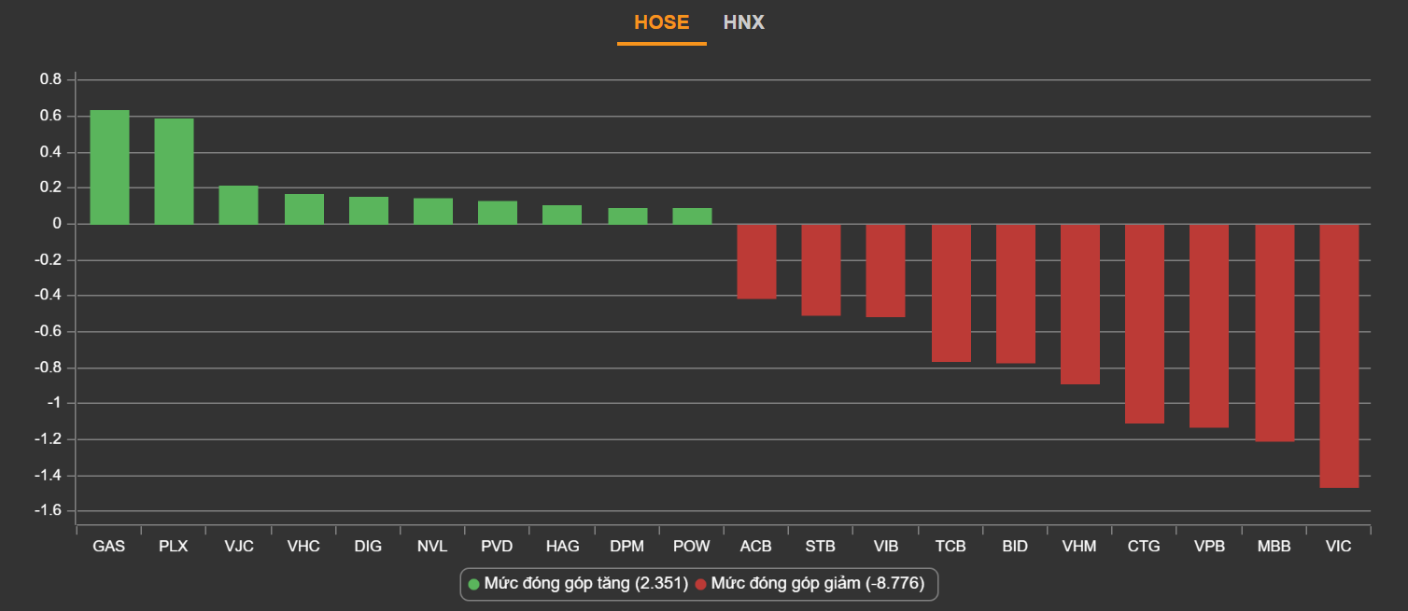
Task: Click the BID axis label
Action: [x=1015, y=547]
